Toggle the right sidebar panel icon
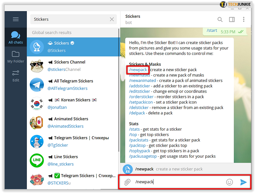The width and height of the screenshot is (256, 194). coord(232,20)
